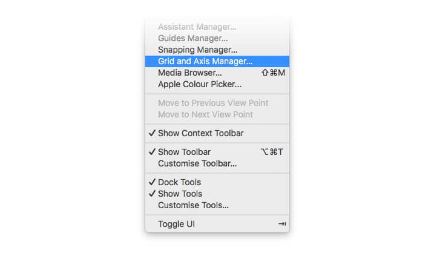Click the Toggle UI menu item
Viewport: 434px width, 256px height.
[x=217, y=224]
